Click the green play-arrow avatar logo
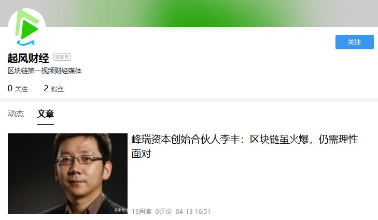Screen dimensions: 378x220 (27, 27)
